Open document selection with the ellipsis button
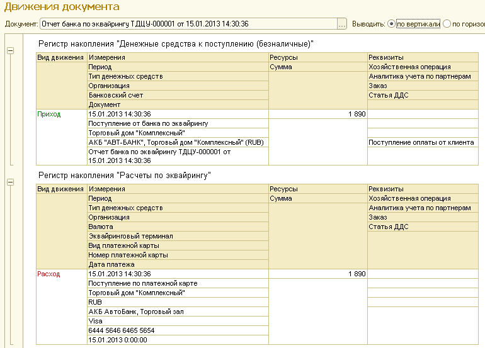This screenshot has width=485, height=348. [342, 24]
